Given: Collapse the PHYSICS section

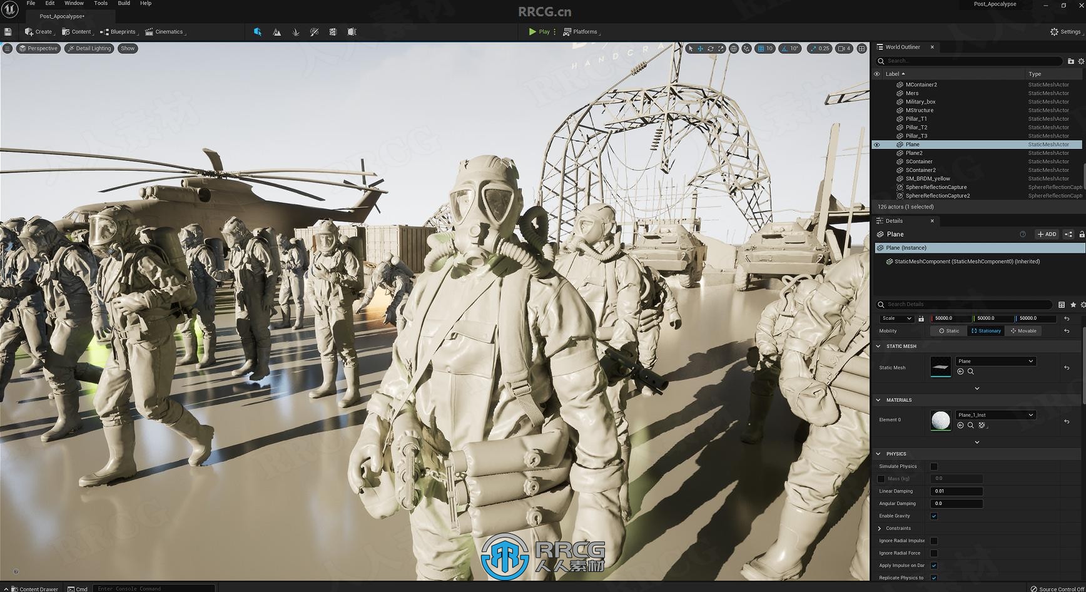Looking at the screenshot, I should coord(878,454).
